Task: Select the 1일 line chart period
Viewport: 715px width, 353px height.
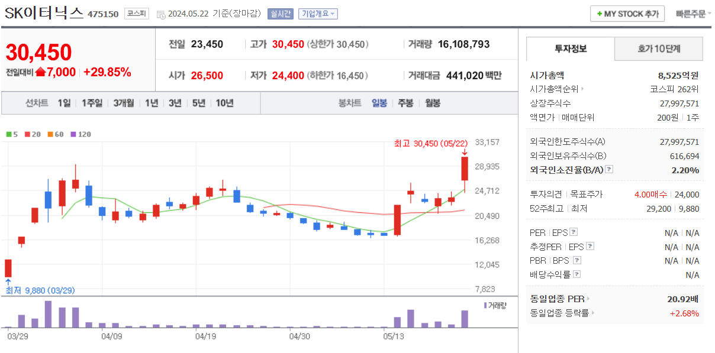Action: pyautogui.click(x=64, y=103)
